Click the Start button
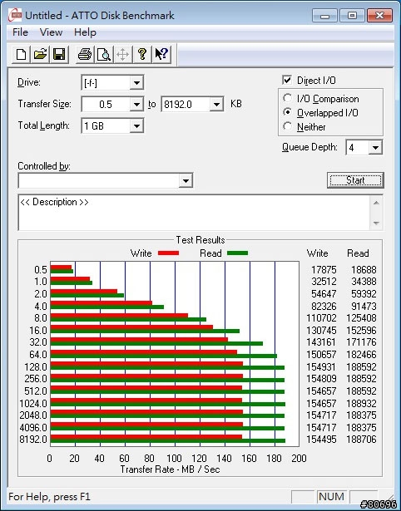The height and width of the screenshot is (511, 401). tap(355, 180)
